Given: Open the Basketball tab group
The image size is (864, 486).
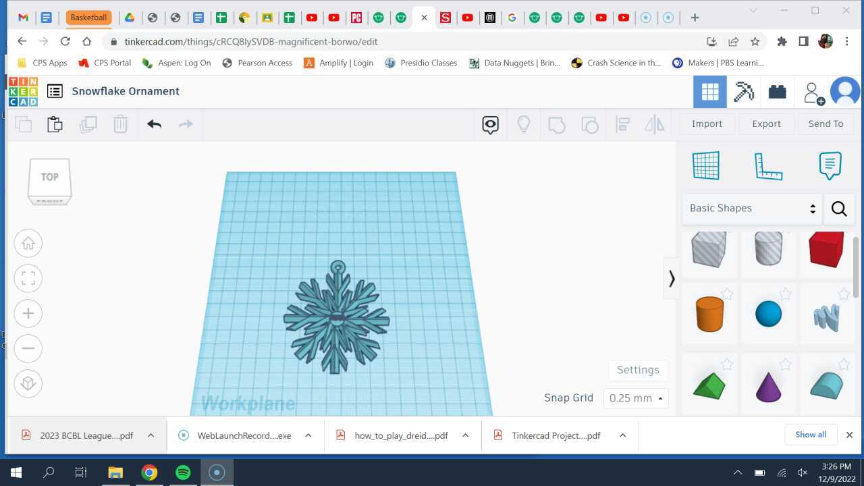Looking at the screenshot, I should (x=88, y=17).
